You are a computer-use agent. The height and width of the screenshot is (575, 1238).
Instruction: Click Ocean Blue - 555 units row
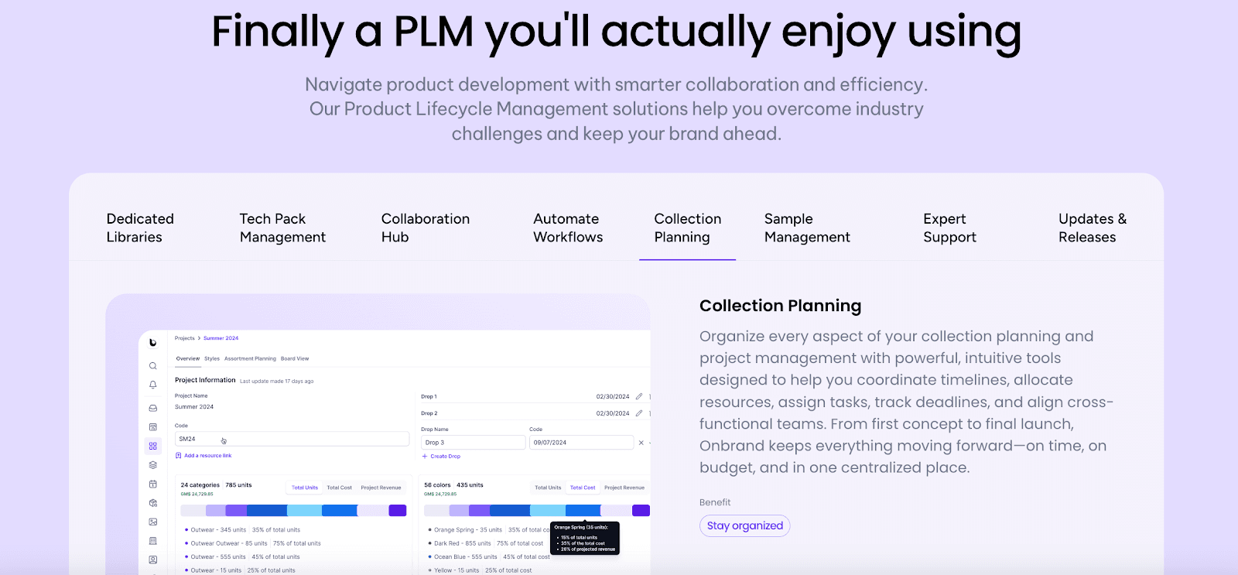point(488,557)
